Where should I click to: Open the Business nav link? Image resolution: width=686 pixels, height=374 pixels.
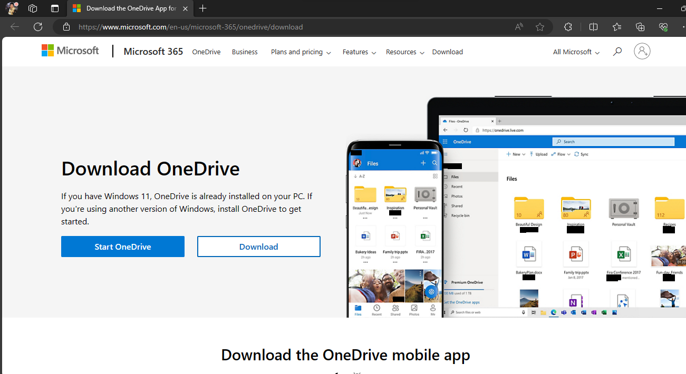tap(245, 52)
